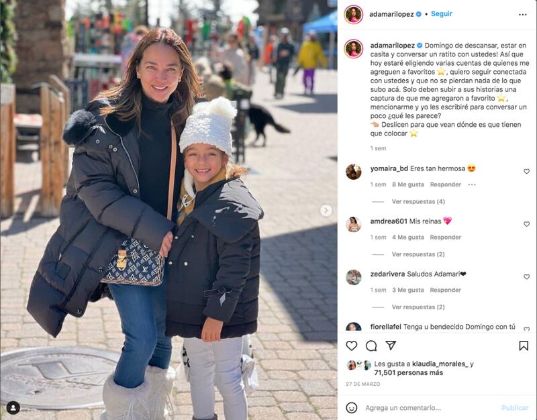Save the post with the bookmark icon
The width and height of the screenshot is (537, 420).
pyautogui.click(x=524, y=346)
